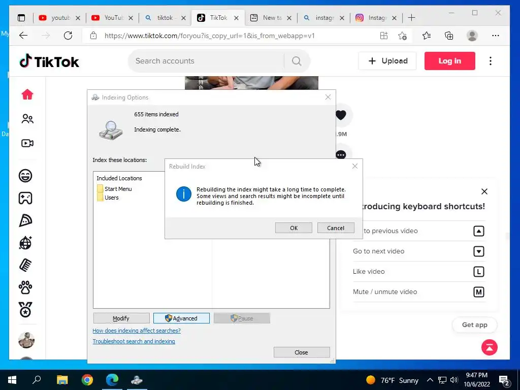Click the Get app button
Viewport: 520px width, 390px height.
click(475, 325)
